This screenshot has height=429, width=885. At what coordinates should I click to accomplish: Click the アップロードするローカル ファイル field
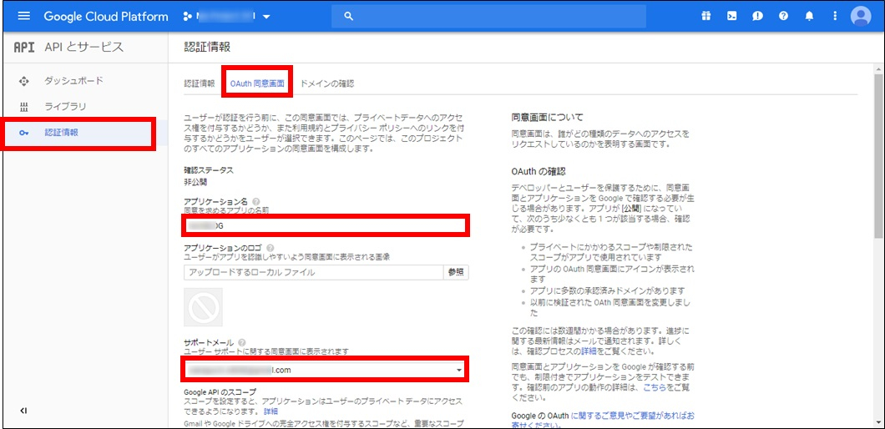(313, 272)
